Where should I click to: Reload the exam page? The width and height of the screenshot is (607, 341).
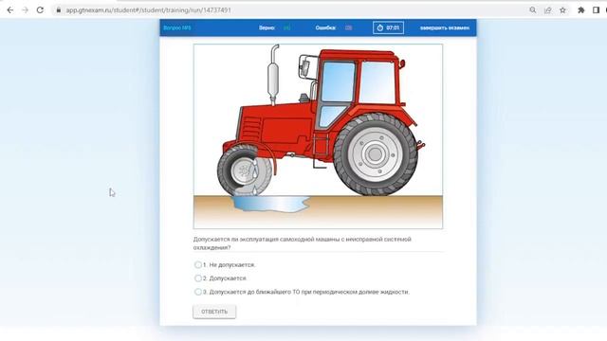[x=40, y=10]
